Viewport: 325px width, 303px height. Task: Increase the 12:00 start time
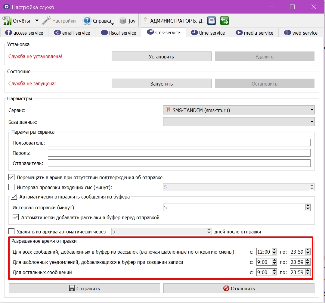pos(274,250)
